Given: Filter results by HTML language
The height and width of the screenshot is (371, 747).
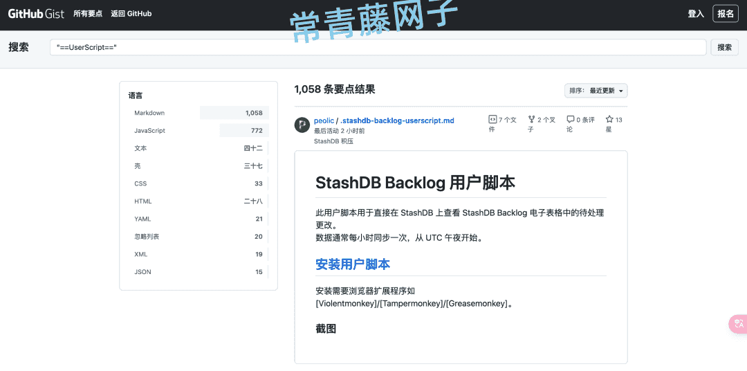Looking at the screenshot, I should pyautogui.click(x=199, y=201).
